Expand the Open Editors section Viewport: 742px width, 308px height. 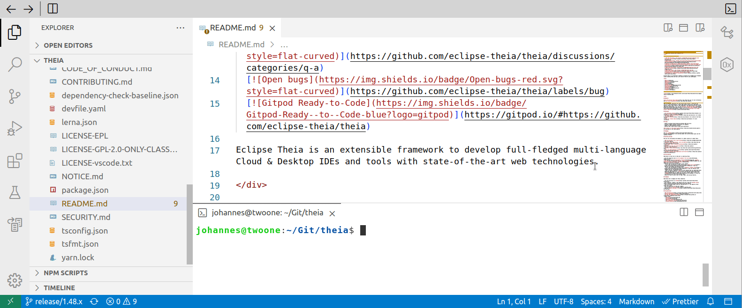[111, 45]
